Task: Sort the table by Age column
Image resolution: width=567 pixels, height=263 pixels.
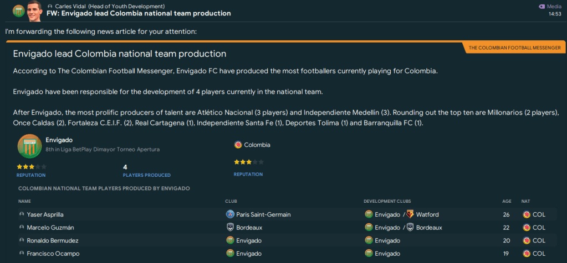Action: [505, 201]
